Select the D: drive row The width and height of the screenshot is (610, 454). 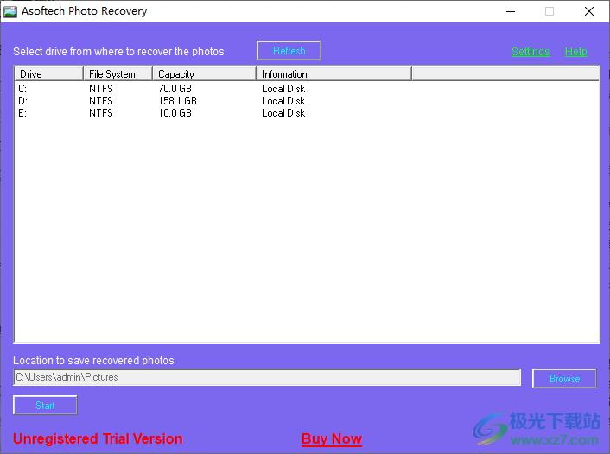point(307,101)
